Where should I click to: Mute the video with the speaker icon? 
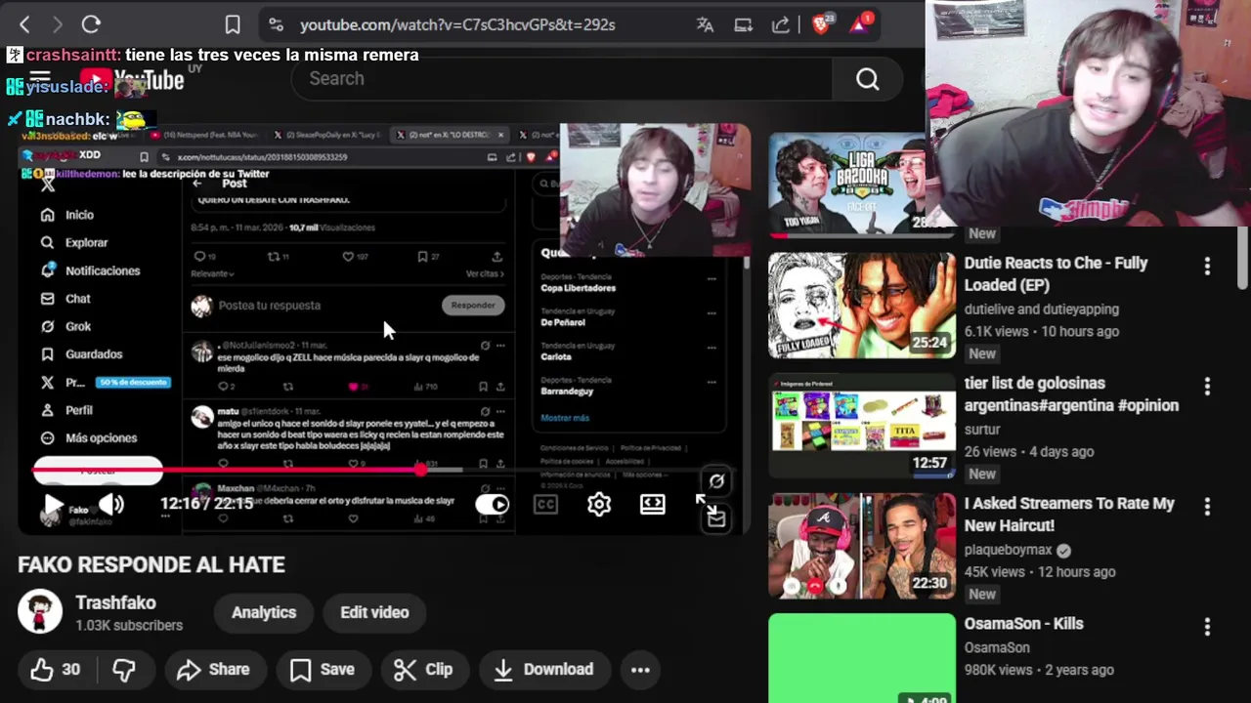click(x=110, y=504)
